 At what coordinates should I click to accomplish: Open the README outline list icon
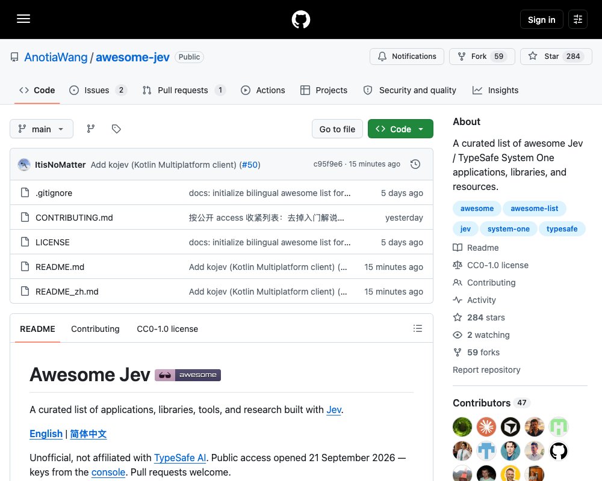coord(418,328)
